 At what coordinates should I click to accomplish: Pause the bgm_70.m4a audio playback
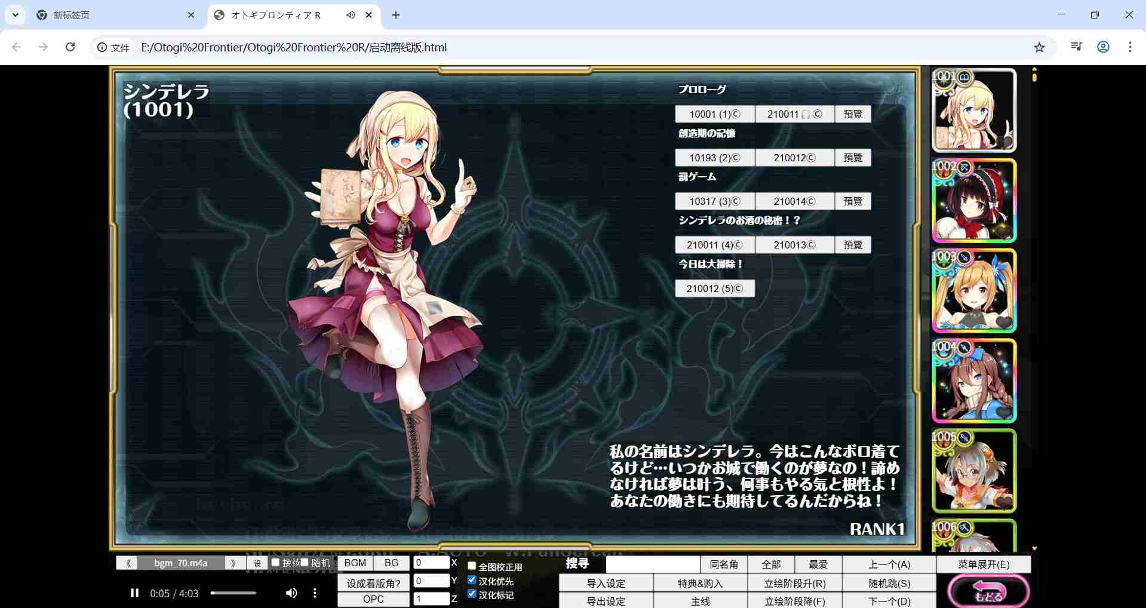point(134,593)
